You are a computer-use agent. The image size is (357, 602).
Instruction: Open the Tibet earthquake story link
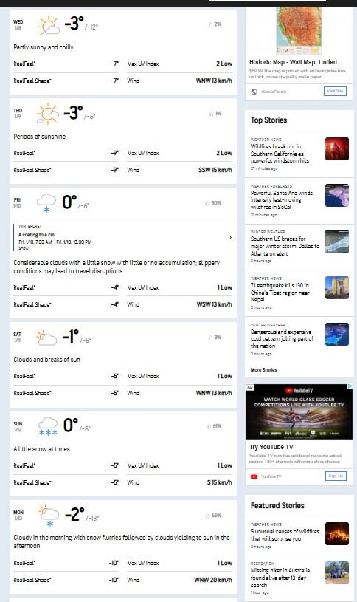click(280, 293)
